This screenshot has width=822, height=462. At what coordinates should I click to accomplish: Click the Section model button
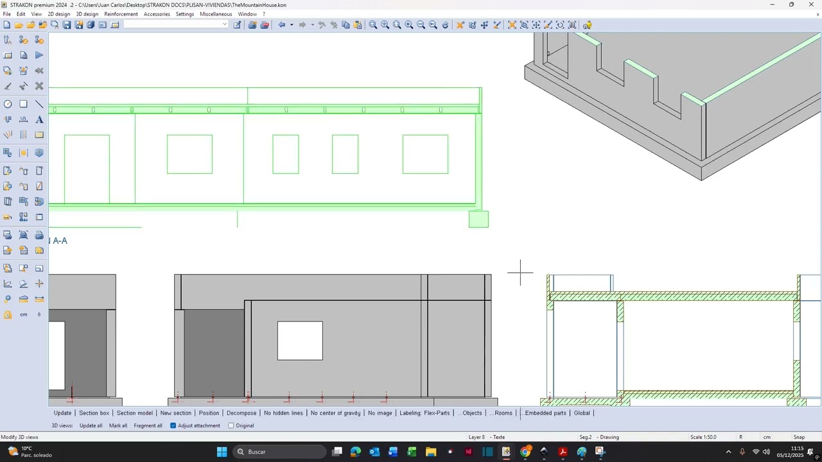[135, 413]
